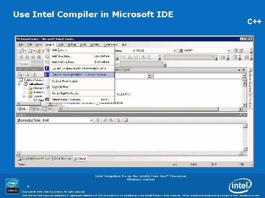Collapse the falsesharing project node
Image resolution: width=265 pixels, height=198 pixels.
click(20, 84)
